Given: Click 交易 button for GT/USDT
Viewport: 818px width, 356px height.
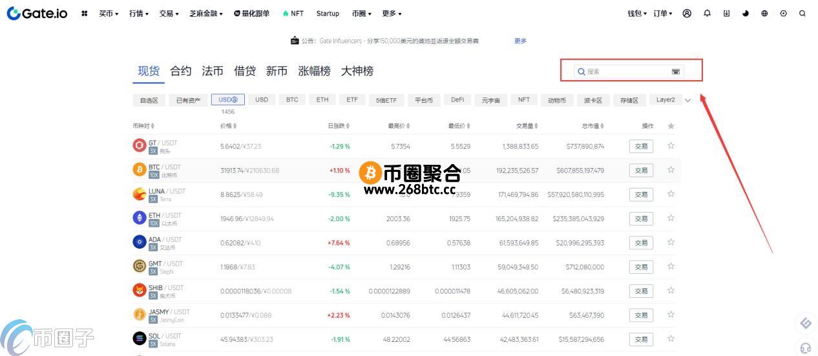Looking at the screenshot, I should click(x=641, y=146).
